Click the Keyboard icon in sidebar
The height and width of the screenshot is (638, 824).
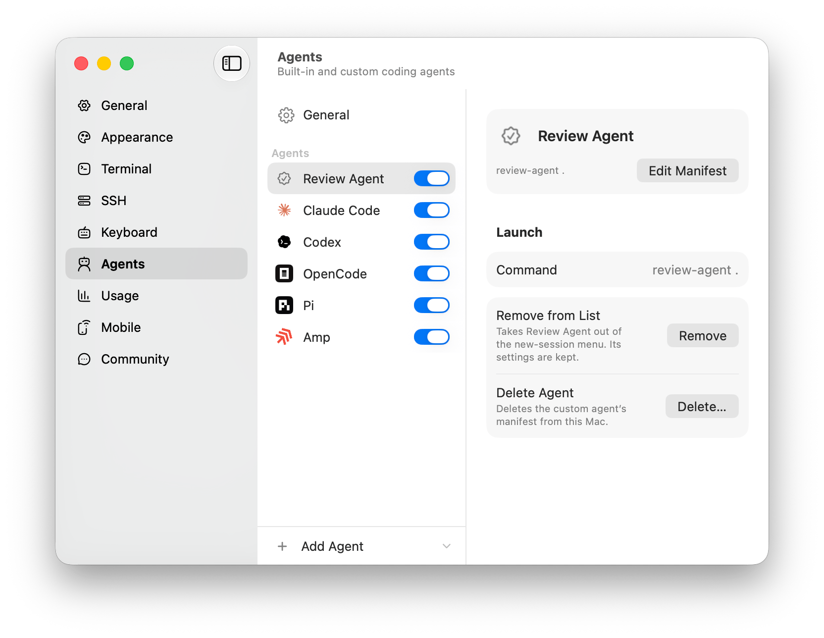(x=84, y=232)
